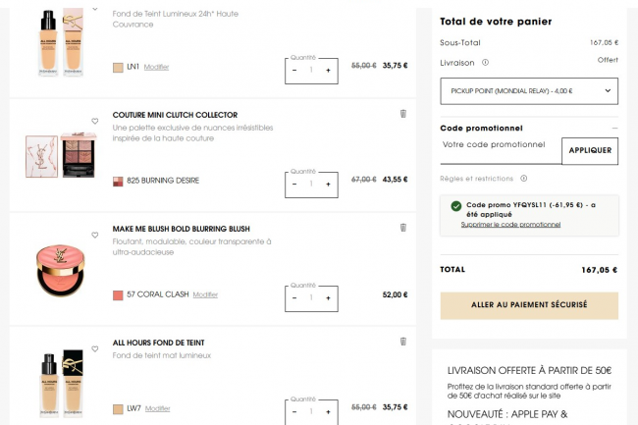
Task: Open Pickup Point Mondial Relay dropdown
Action: pyautogui.click(x=528, y=91)
